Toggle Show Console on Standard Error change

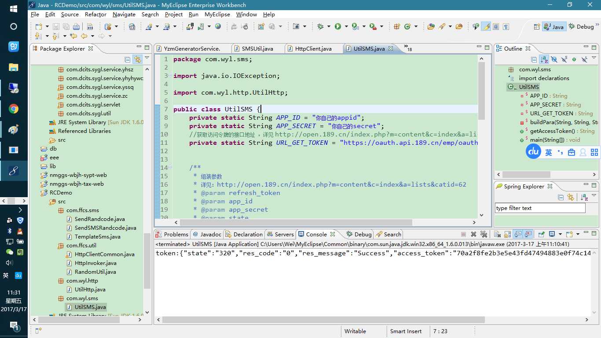pyautogui.click(x=528, y=235)
